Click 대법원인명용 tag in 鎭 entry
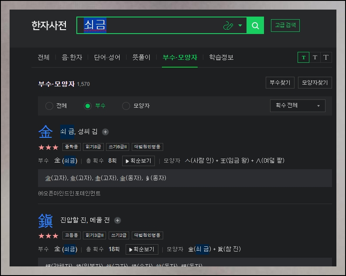346x276 pixels. click(147, 235)
